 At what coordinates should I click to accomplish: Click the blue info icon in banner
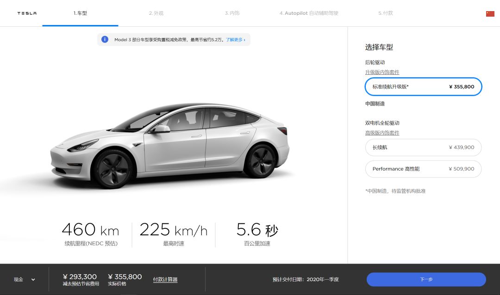[x=105, y=39]
